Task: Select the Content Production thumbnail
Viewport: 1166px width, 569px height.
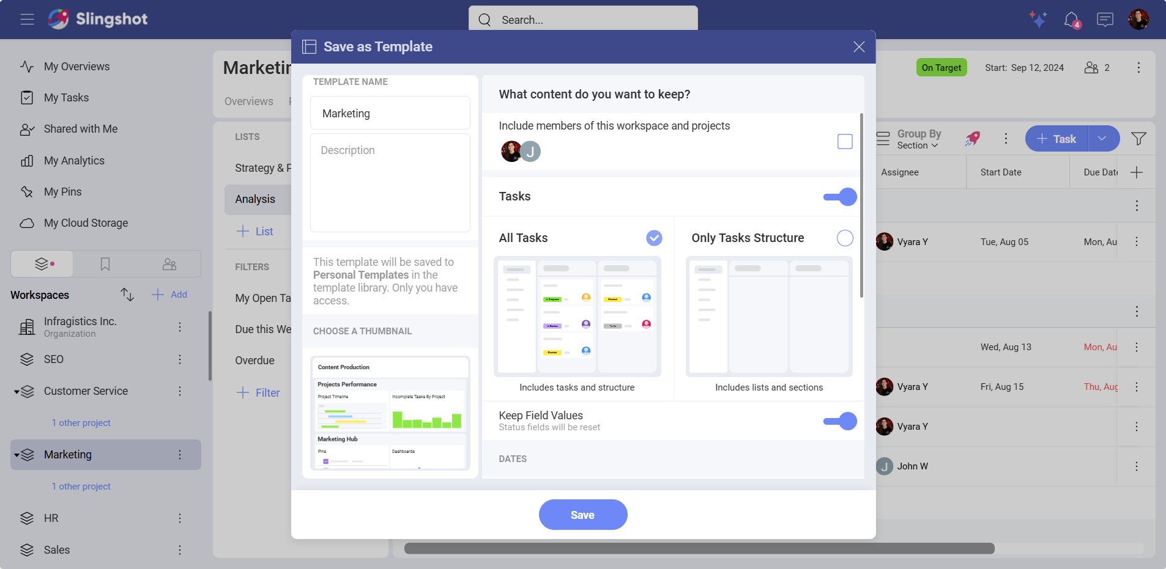Action: [390, 413]
